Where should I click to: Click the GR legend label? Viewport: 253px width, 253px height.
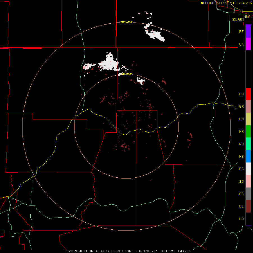pyautogui.click(x=241, y=107)
